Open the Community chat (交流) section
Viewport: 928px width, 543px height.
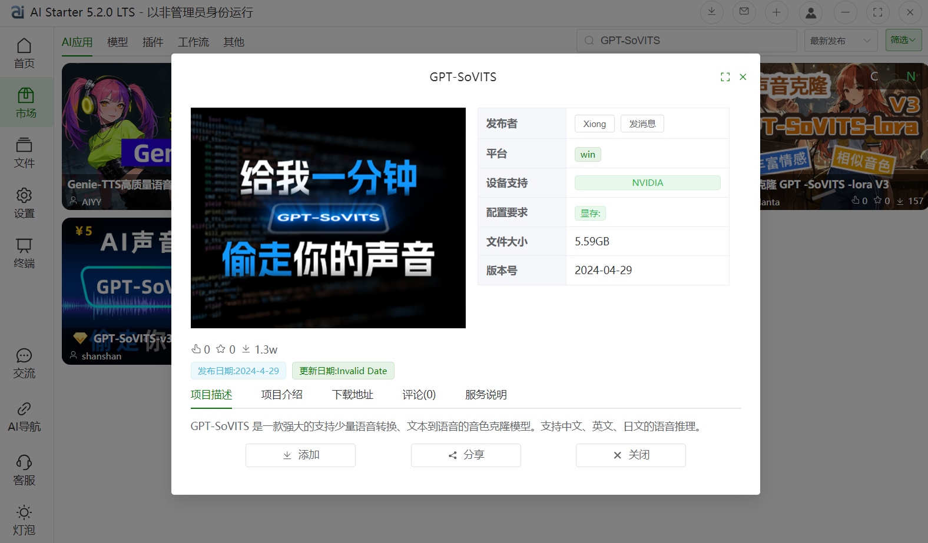(x=24, y=363)
